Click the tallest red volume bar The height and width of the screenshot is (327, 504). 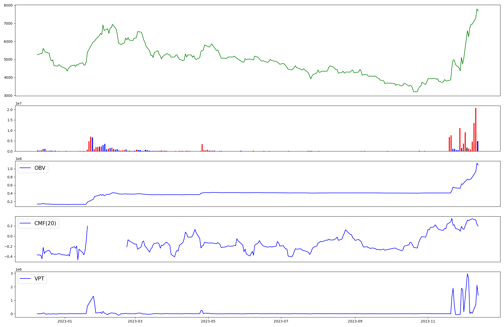coord(476,130)
